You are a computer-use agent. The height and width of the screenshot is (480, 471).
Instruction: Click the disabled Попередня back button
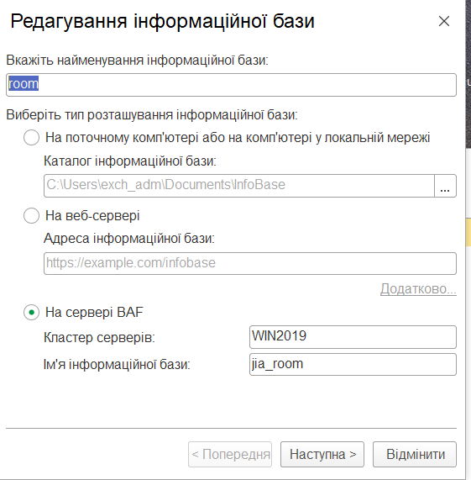230,454
